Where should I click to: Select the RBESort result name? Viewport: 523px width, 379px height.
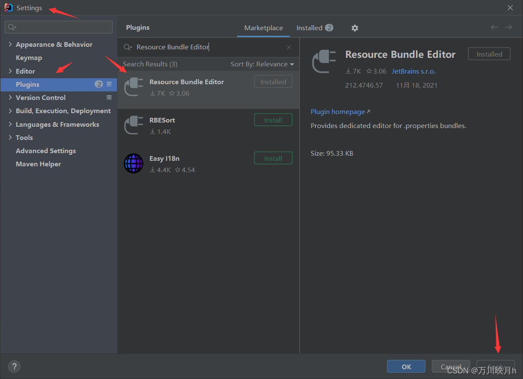coord(162,120)
